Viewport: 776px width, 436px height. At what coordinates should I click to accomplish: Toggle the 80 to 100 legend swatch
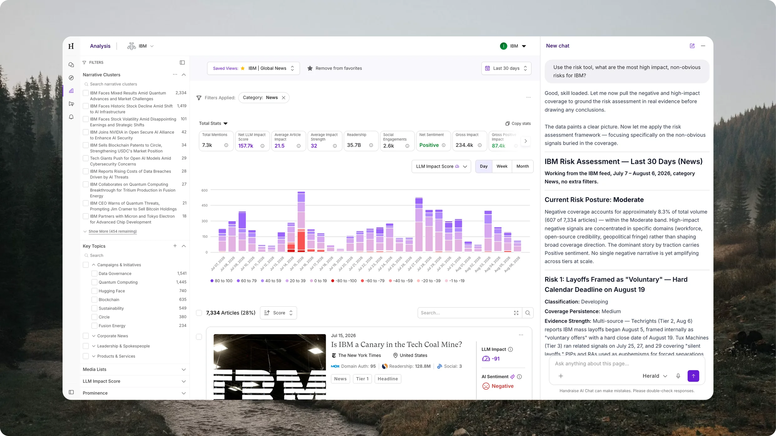coord(212,281)
